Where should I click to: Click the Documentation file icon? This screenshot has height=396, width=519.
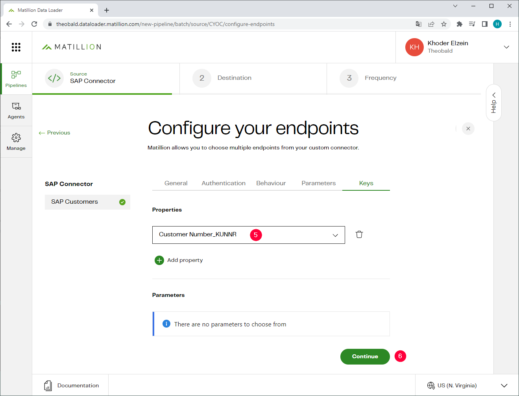point(48,385)
